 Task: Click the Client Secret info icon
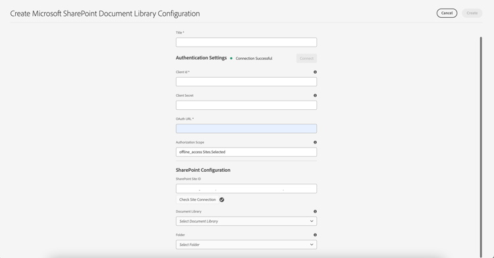tap(315, 95)
